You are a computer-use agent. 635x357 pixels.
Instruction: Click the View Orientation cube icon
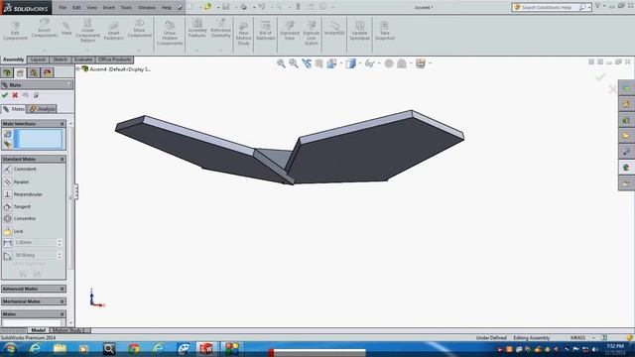(x=331, y=63)
